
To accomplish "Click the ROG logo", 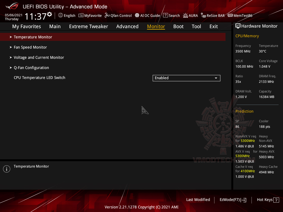I will point(12,6).
